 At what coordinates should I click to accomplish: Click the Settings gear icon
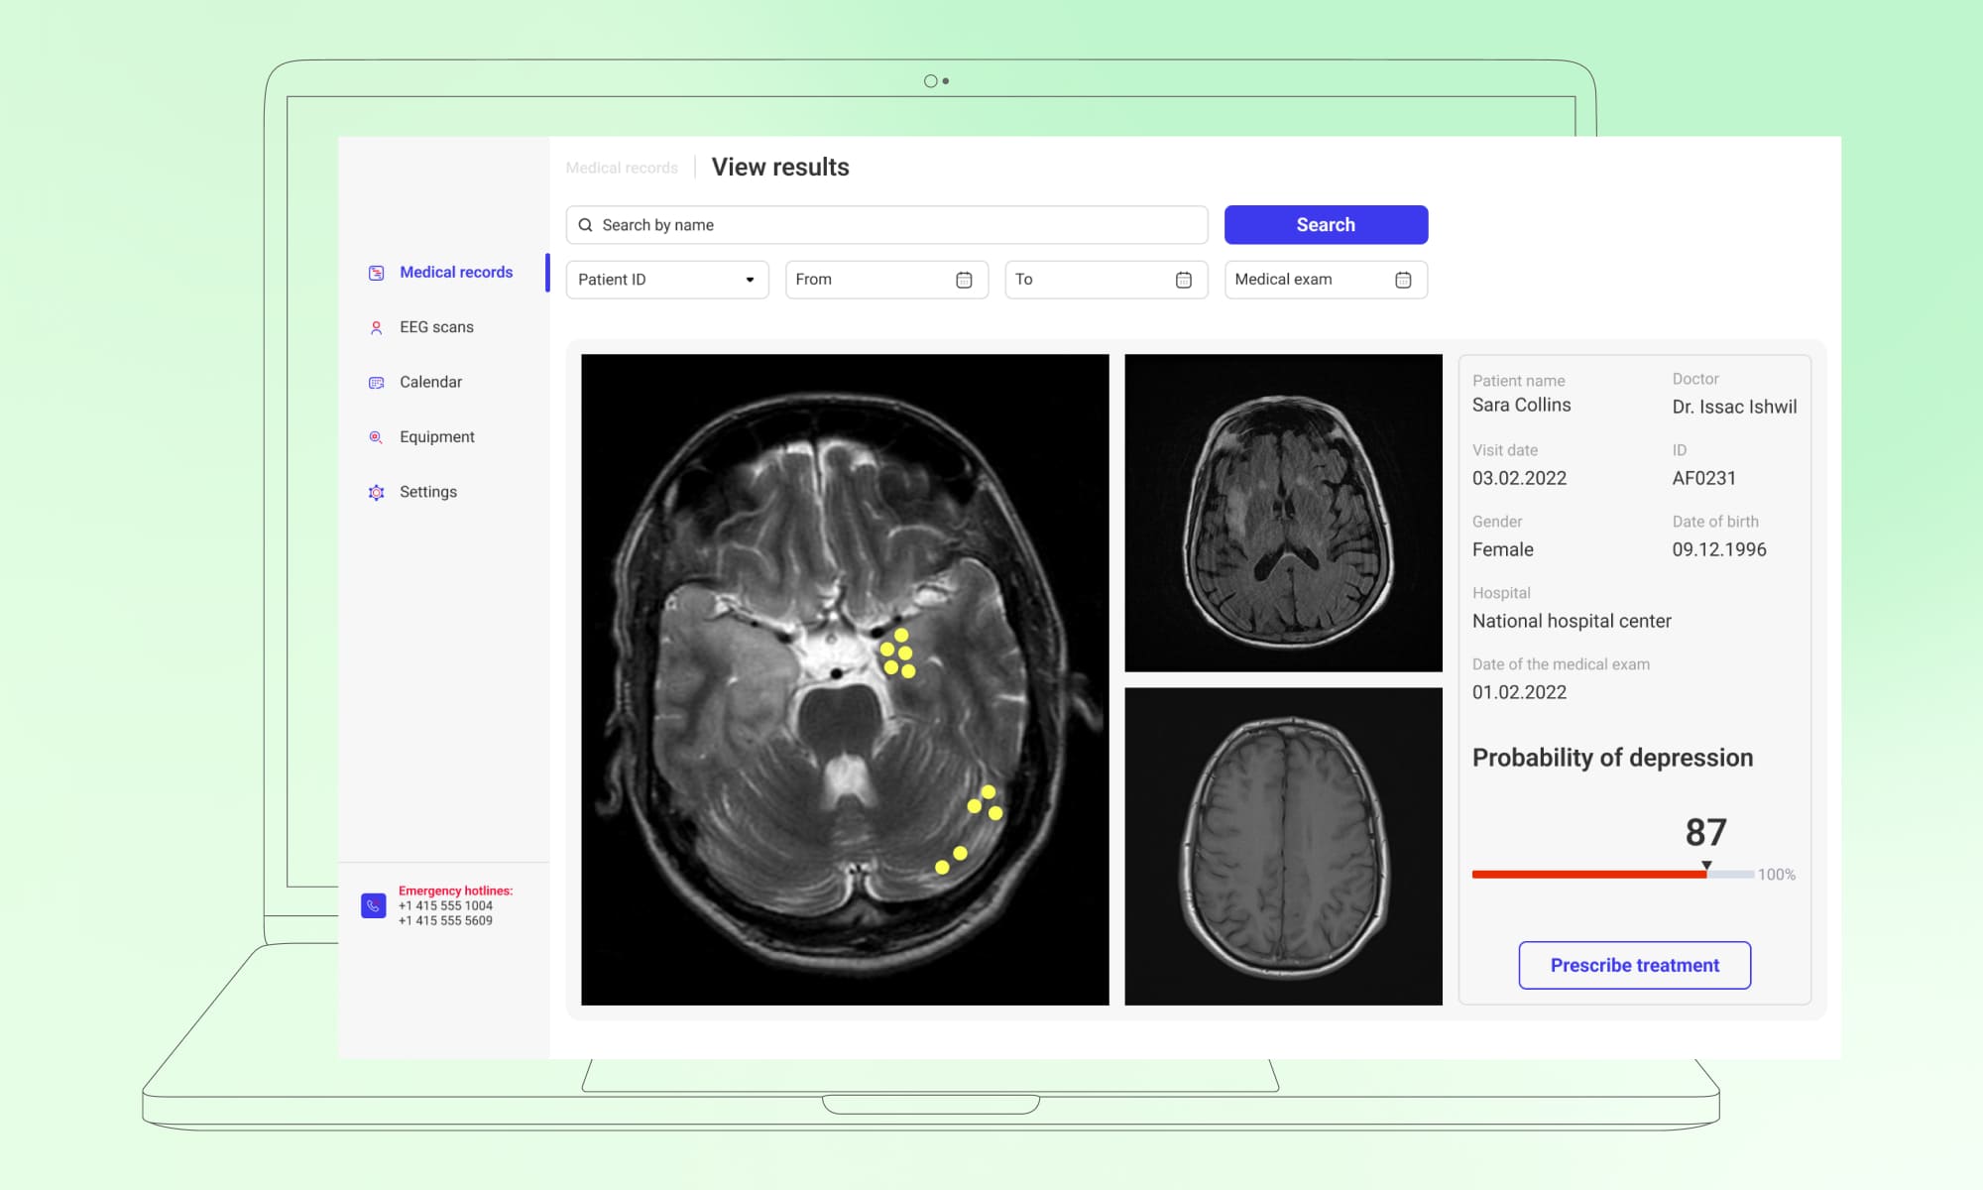point(376,493)
